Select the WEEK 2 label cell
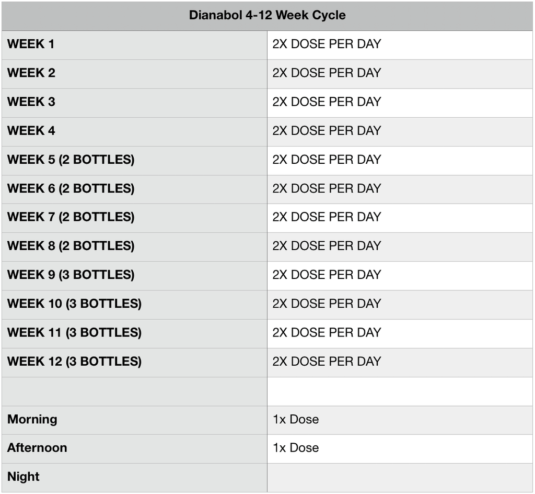Image resolution: width=535 pixels, height=494 pixels. [x=31, y=73]
